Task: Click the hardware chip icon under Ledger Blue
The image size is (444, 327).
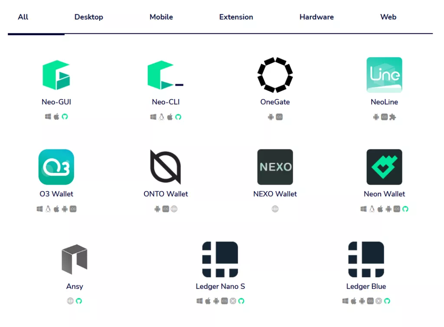Action: click(x=379, y=301)
